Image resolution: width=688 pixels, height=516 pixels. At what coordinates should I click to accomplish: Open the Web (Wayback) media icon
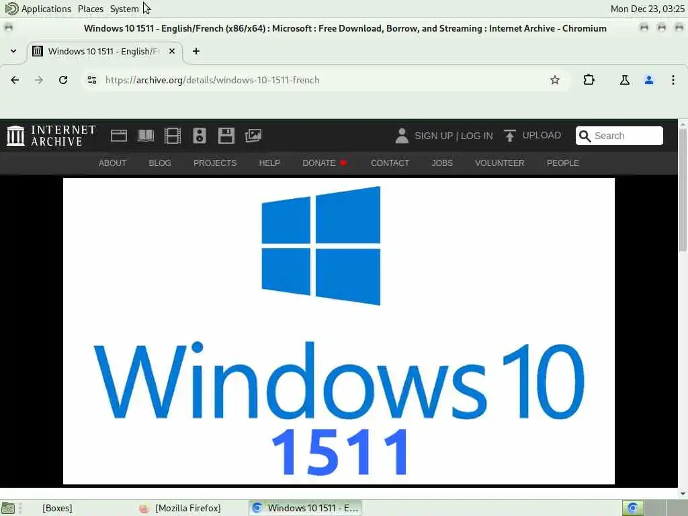(x=118, y=136)
